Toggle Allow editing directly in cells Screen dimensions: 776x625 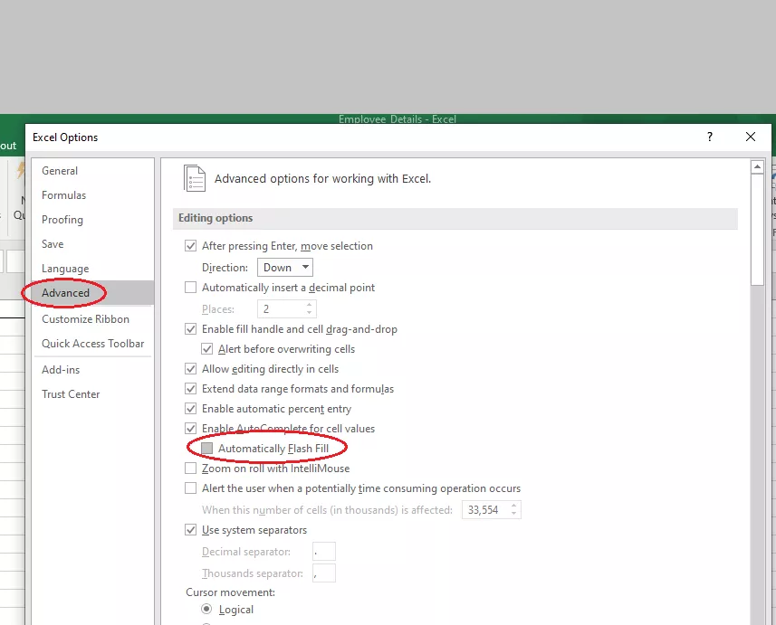(x=190, y=369)
